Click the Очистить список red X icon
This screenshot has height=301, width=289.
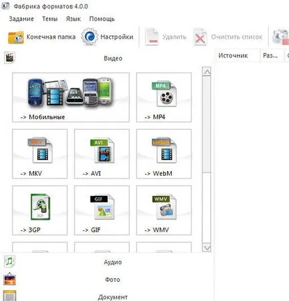pos(200,37)
